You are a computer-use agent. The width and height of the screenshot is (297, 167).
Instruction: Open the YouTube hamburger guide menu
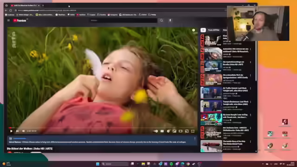coord(8,20)
